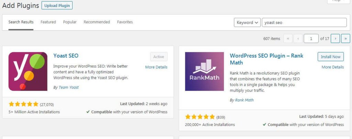
Task: Go to next page of results
Action: coord(335,38)
